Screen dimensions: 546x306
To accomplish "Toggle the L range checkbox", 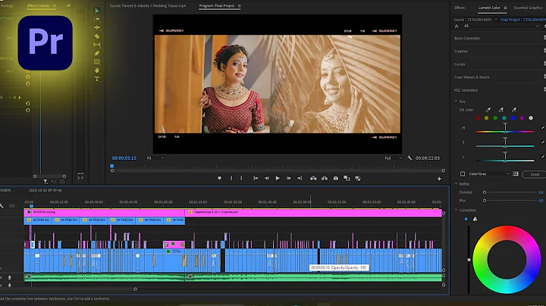I will tap(542, 157).
